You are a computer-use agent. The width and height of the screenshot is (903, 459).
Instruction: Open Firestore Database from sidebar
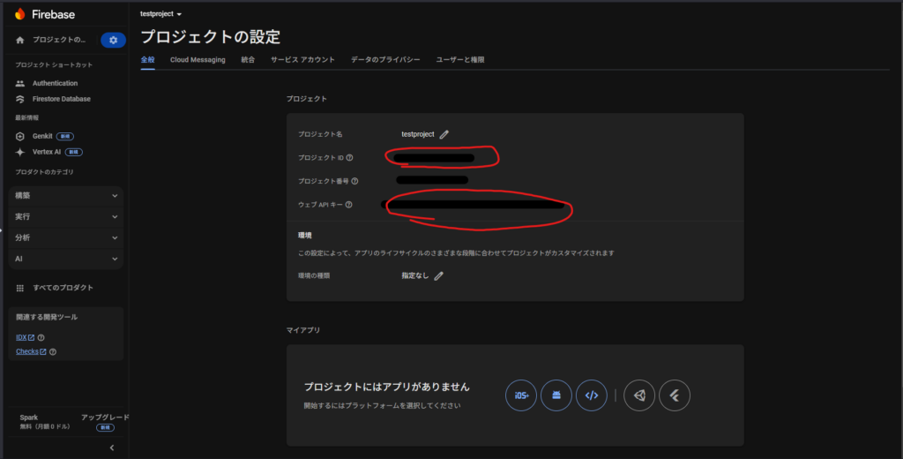tap(61, 99)
